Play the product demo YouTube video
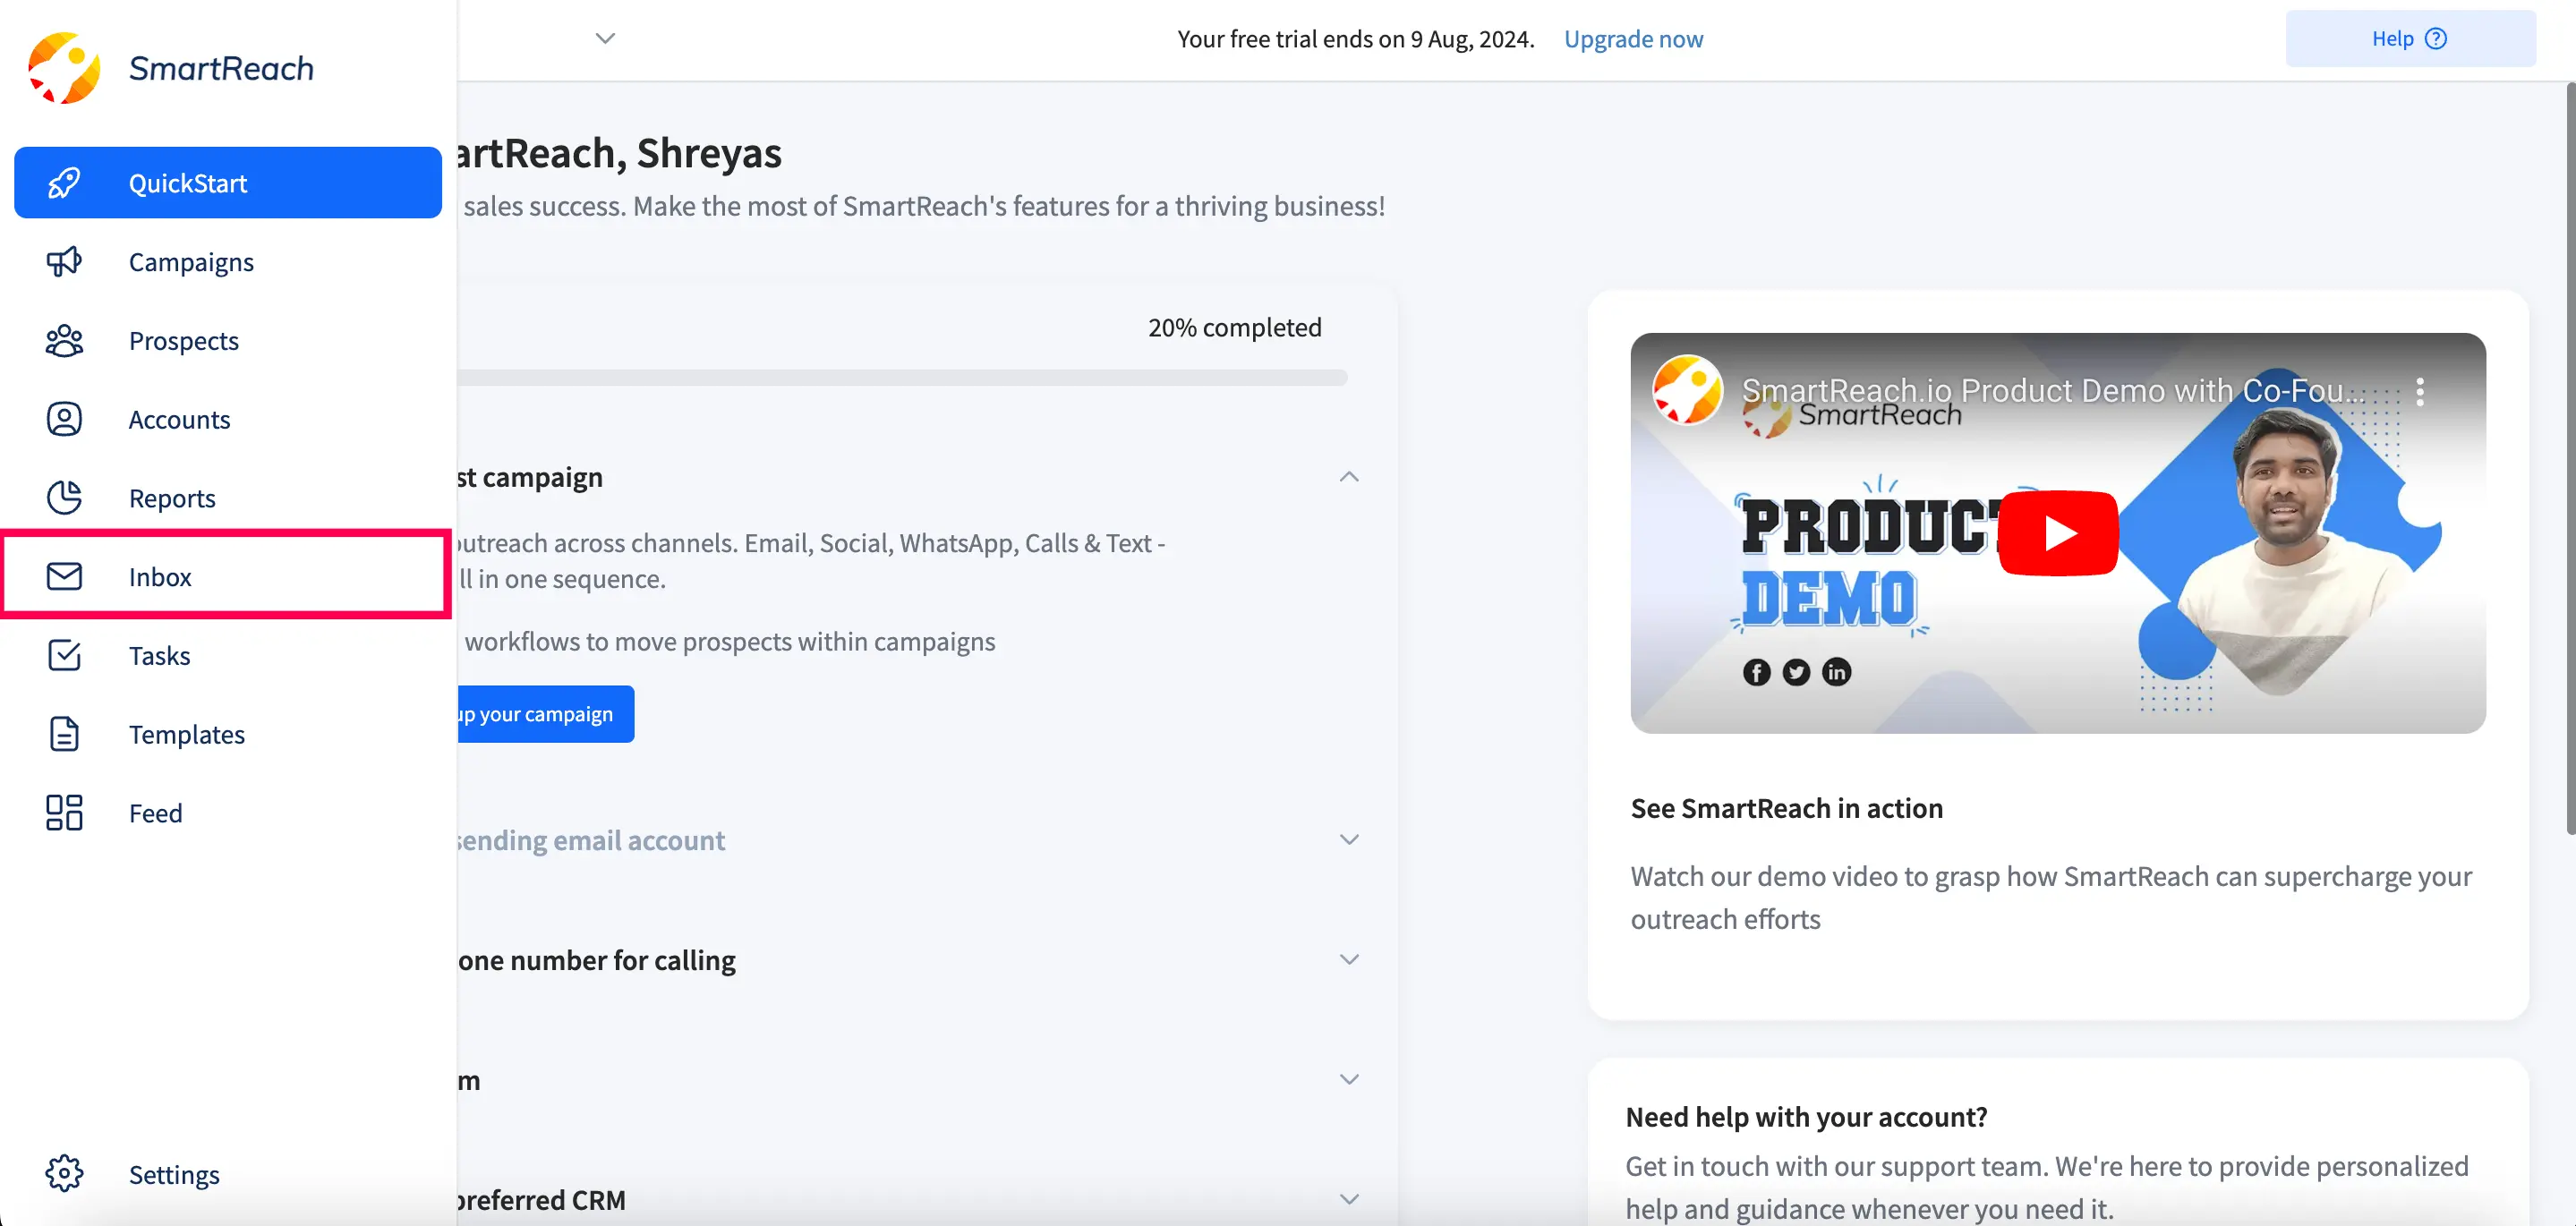2576x1226 pixels. click(2058, 533)
